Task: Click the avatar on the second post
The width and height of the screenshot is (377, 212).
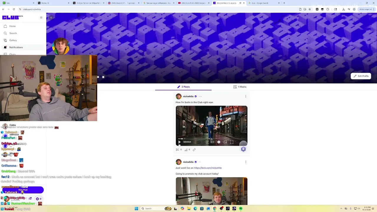Action: tap(178, 162)
